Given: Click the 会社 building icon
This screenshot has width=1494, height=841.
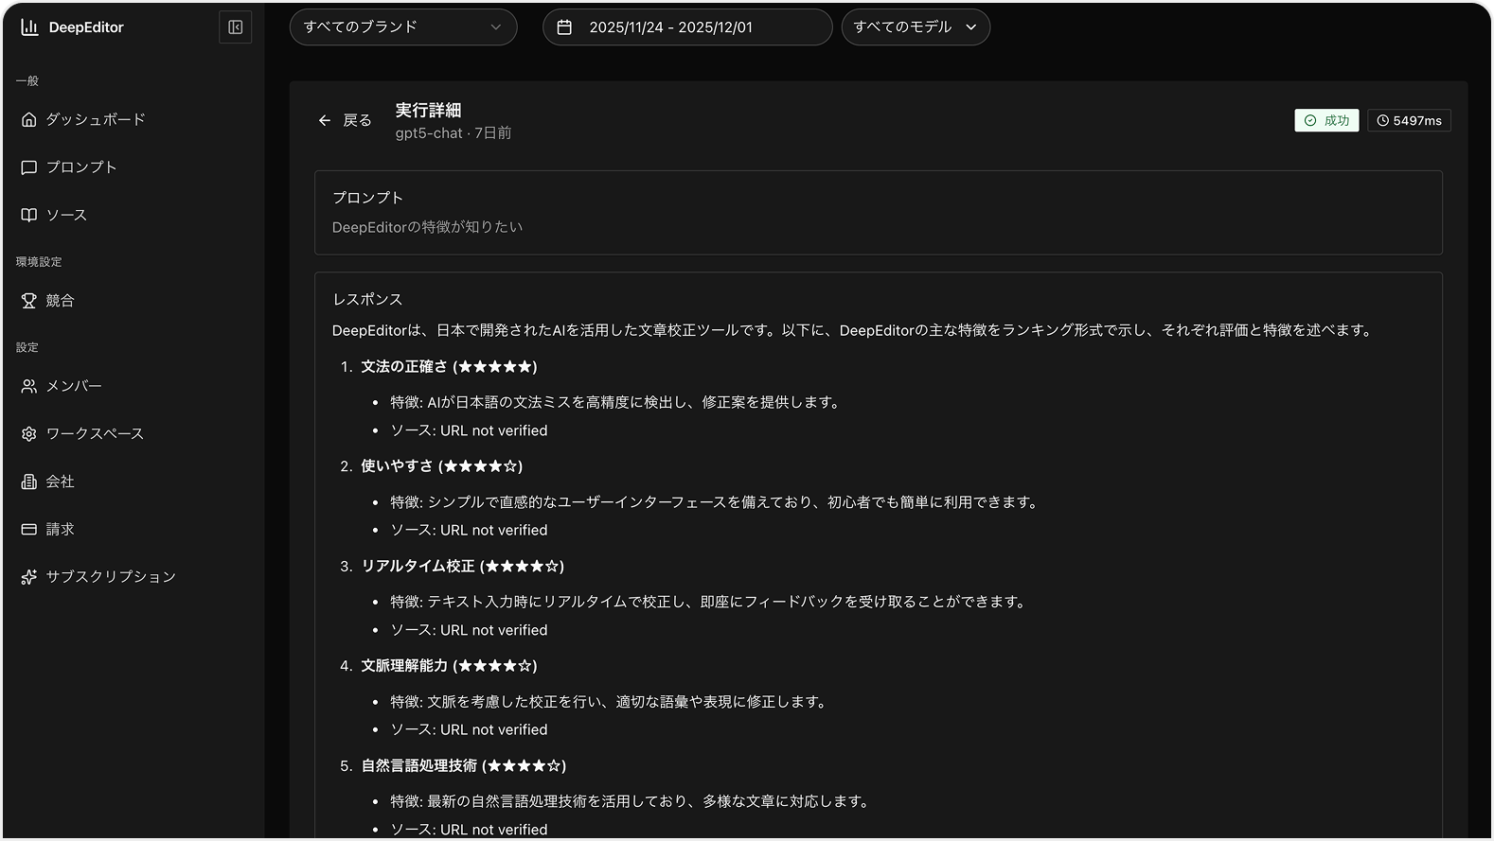Looking at the screenshot, I should coord(29,482).
